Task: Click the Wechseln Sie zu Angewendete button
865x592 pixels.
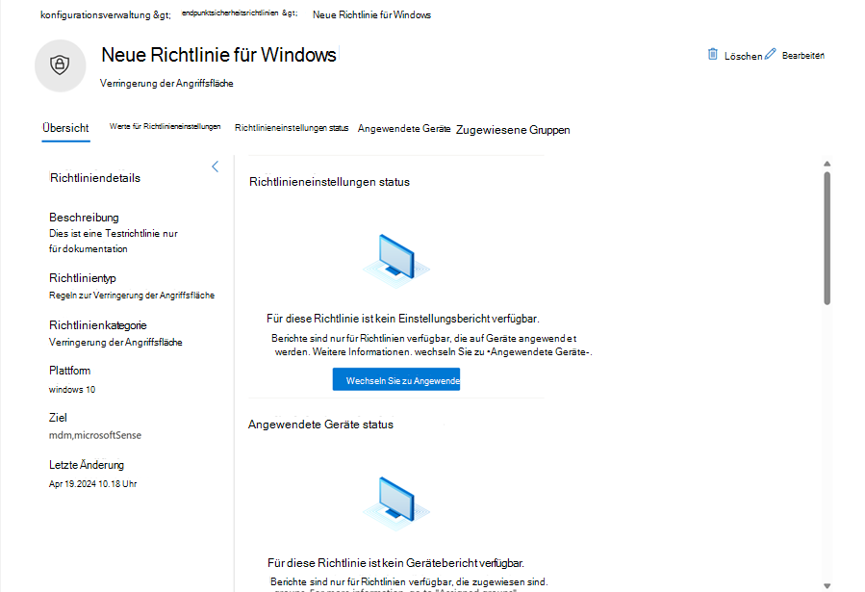Action: 396,378
